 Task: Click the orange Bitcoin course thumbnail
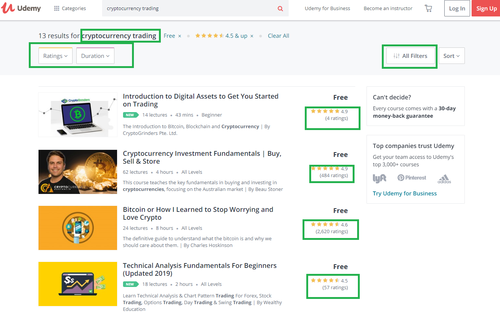(x=78, y=228)
